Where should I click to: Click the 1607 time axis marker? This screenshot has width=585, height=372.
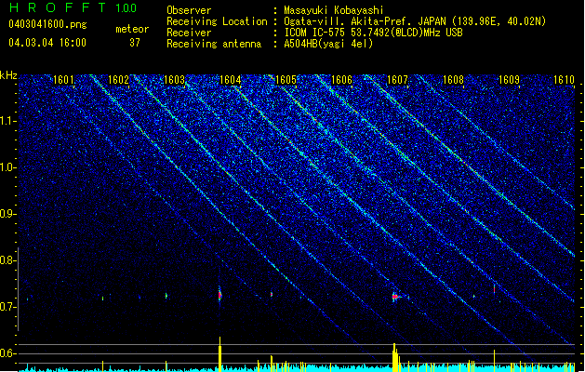[x=398, y=80]
